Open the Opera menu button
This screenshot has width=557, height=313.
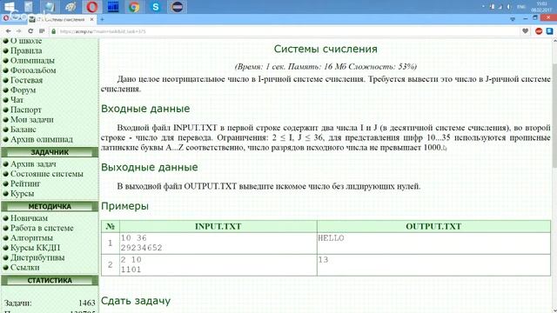[6, 18]
